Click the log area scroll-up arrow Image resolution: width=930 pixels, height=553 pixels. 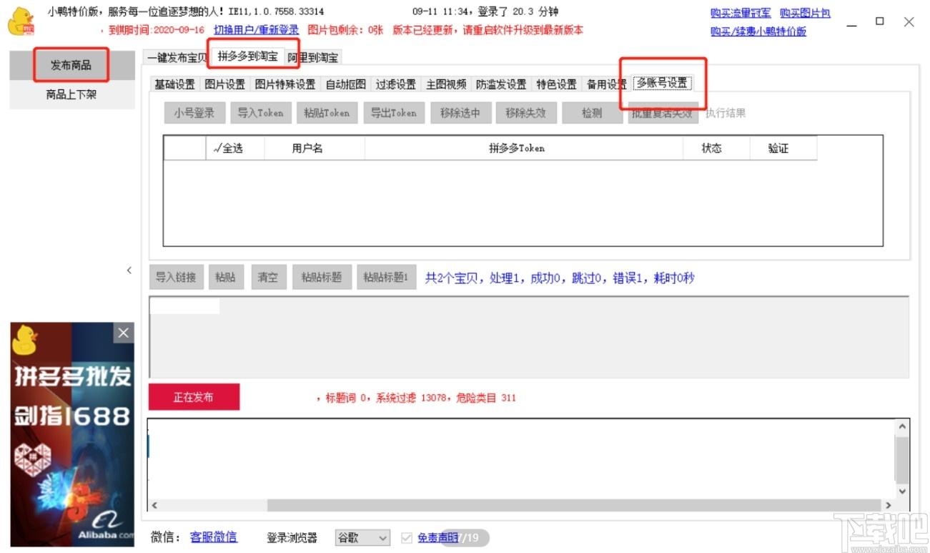(902, 427)
